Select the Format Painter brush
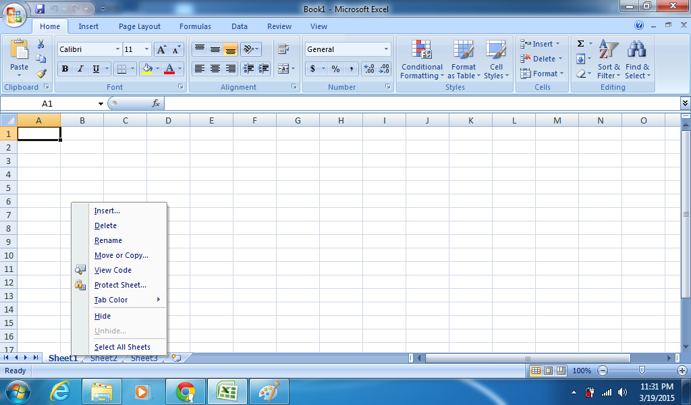 [x=41, y=73]
